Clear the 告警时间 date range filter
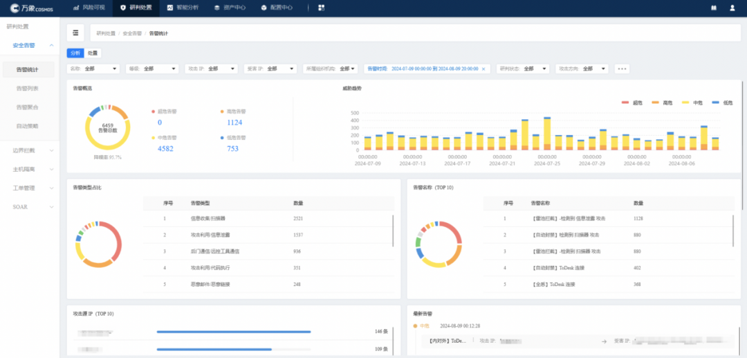This screenshot has height=358, width=747. point(484,69)
